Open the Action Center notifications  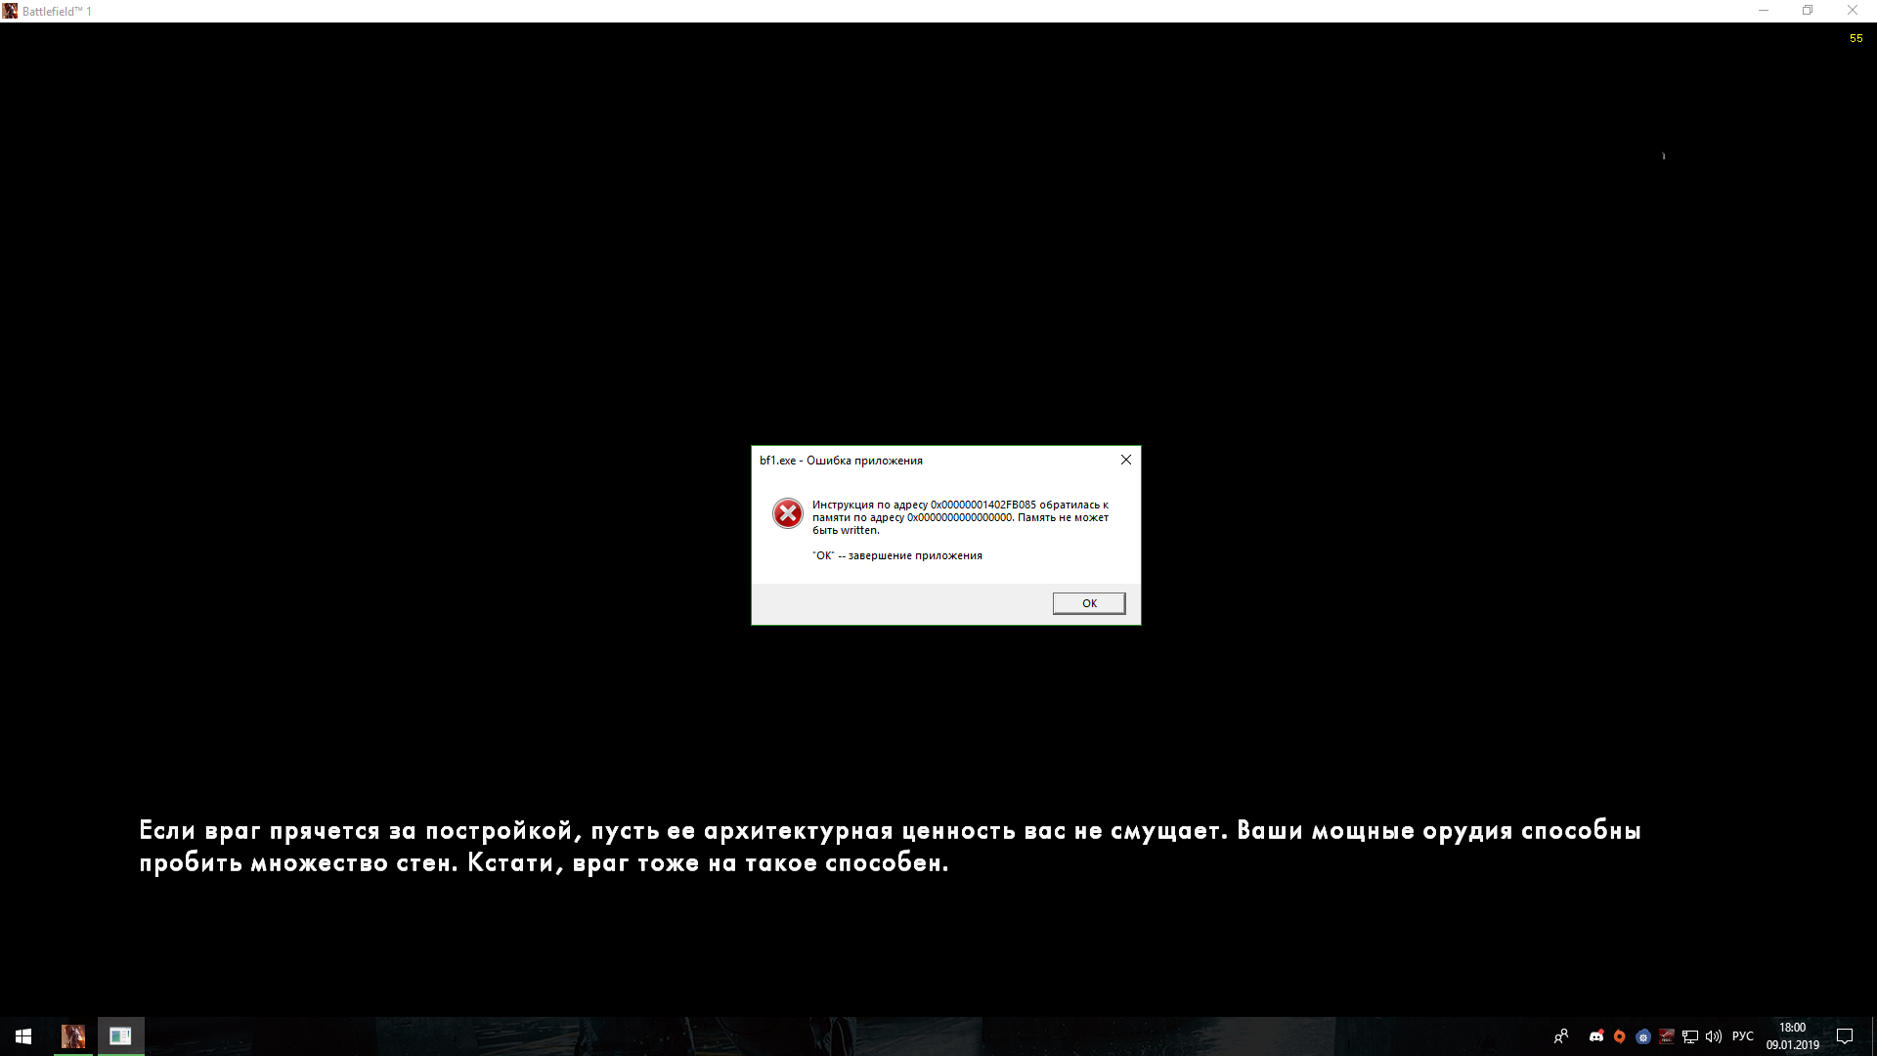(x=1845, y=1036)
